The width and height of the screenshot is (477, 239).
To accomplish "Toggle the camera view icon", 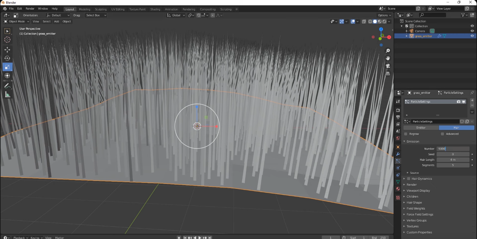I will (x=388, y=66).
